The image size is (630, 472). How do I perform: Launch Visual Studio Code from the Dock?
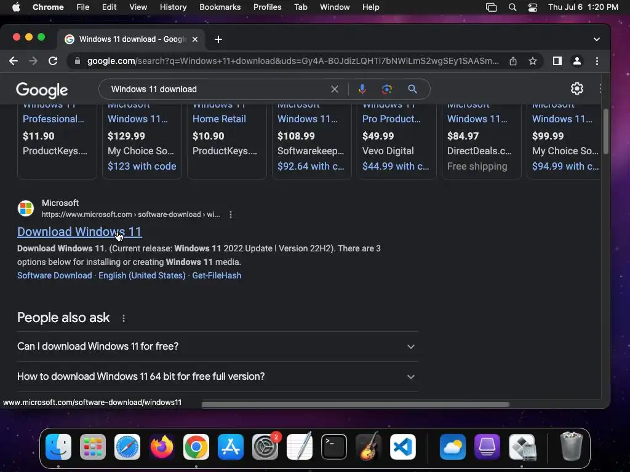tap(403, 447)
